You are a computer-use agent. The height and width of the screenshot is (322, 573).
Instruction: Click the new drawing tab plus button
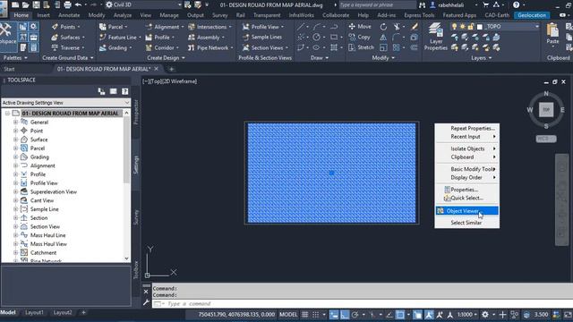click(x=171, y=69)
